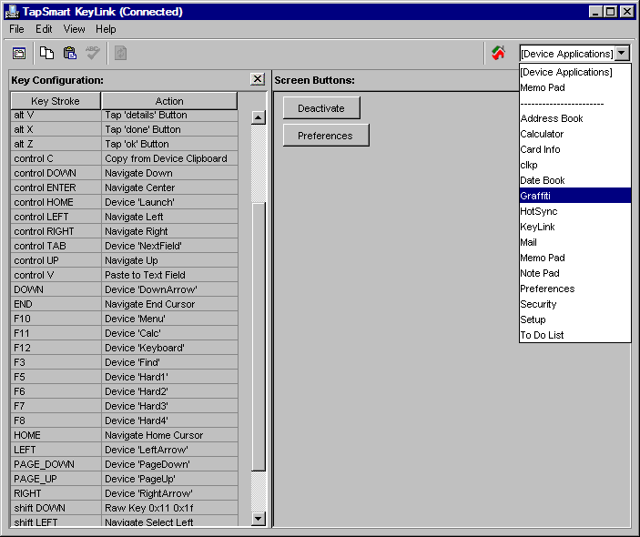Click the Copy toolbar icon
The height and width of the screenshot is (537, 640).
point(46,53)
